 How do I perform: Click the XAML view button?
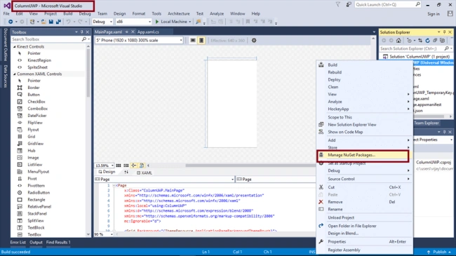tap(145, 173)
